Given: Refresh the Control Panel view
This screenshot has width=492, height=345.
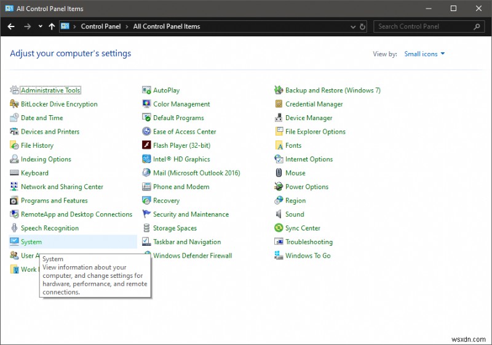Looking at the screenshot, I should 362,26.
